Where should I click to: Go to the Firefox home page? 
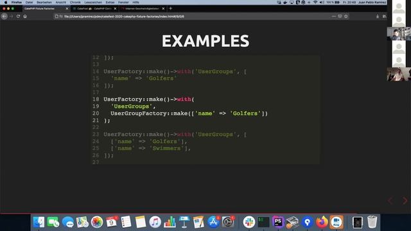pos(25,16)
